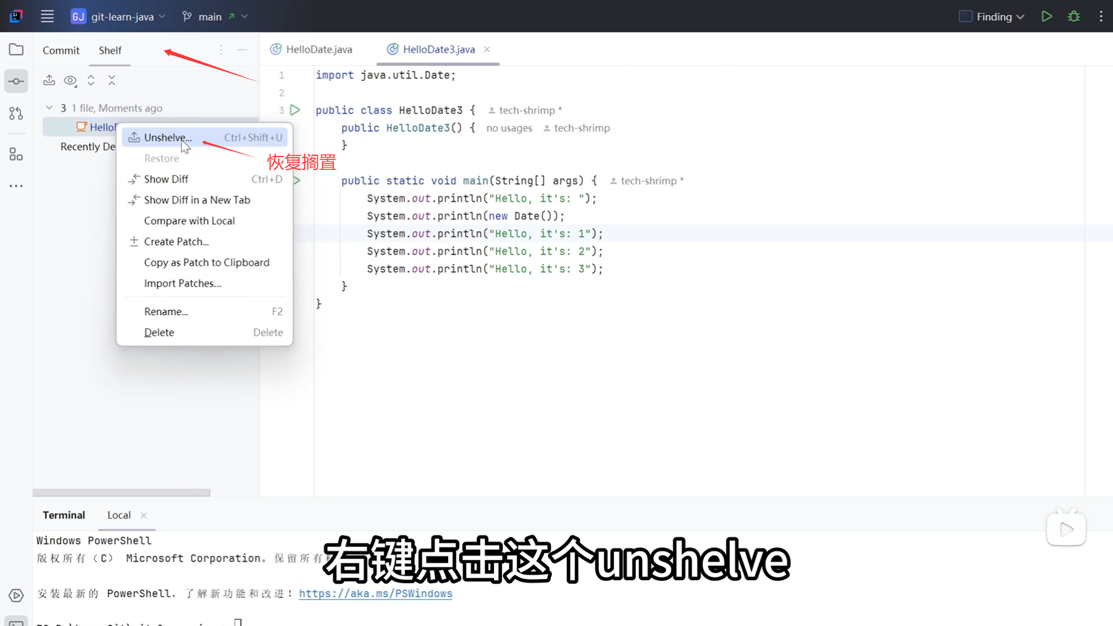This screenshot has width=1113, height=626.
Task: Open the Project folder tool window
Action: (x=16, y=50)
